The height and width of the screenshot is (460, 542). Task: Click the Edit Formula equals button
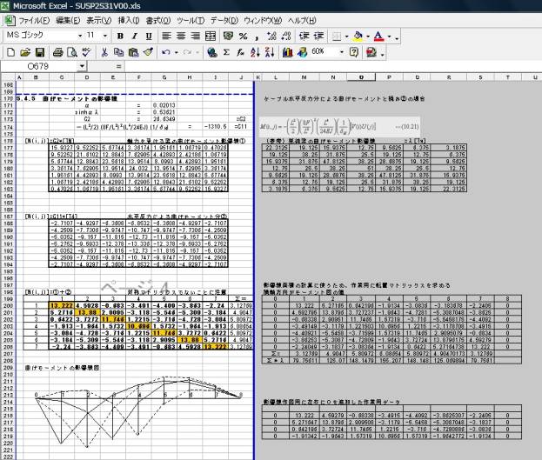pos(118,66)
